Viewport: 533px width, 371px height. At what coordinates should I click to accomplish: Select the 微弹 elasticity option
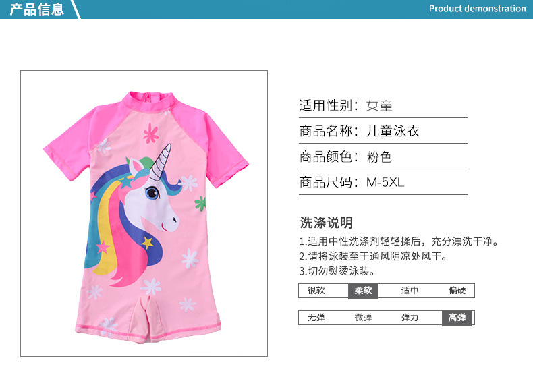tap(363, 317)
